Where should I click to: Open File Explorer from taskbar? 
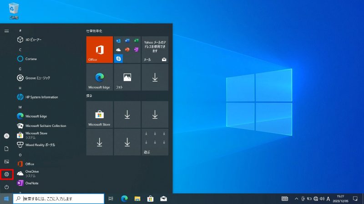coord(137,199)
